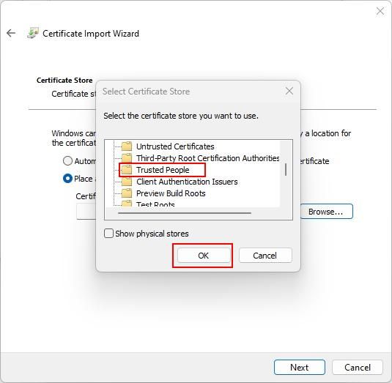Click the Certificate Import Wizard title icon
Viewport: 392px width, 383px height.
tap(33, 33)
